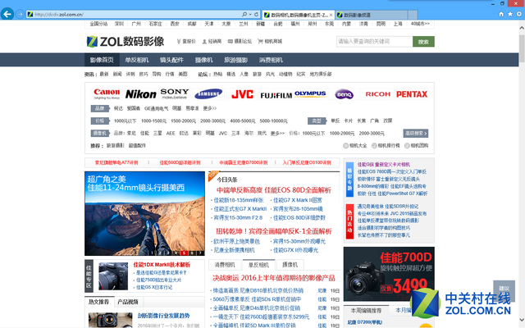The image size is (525, 328).
Task: Select the Ricoh brand logo
Action: tap(378, 94)
